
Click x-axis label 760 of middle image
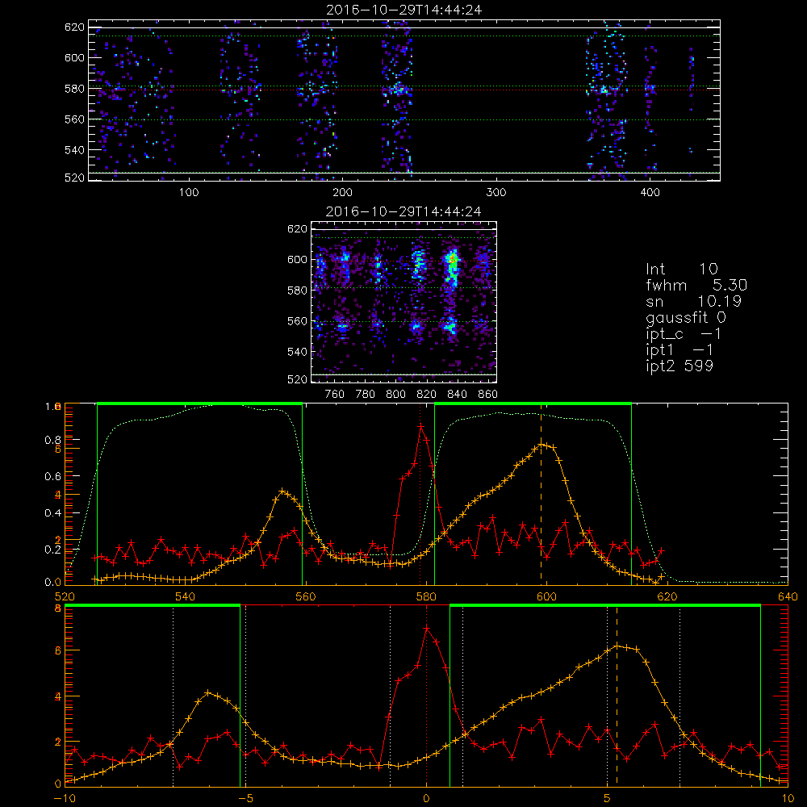[x=335, y=395]
